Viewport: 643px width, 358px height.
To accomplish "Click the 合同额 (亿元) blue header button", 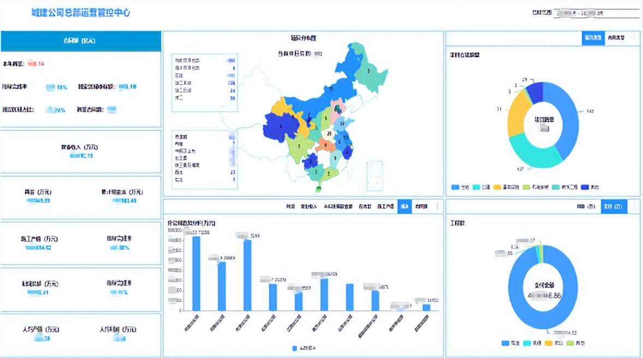I will tap(81, 41).
